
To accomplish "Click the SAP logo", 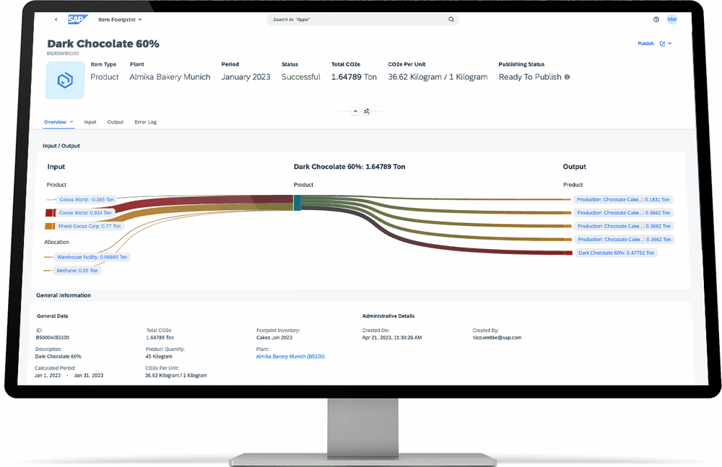I will click(77, 19).
